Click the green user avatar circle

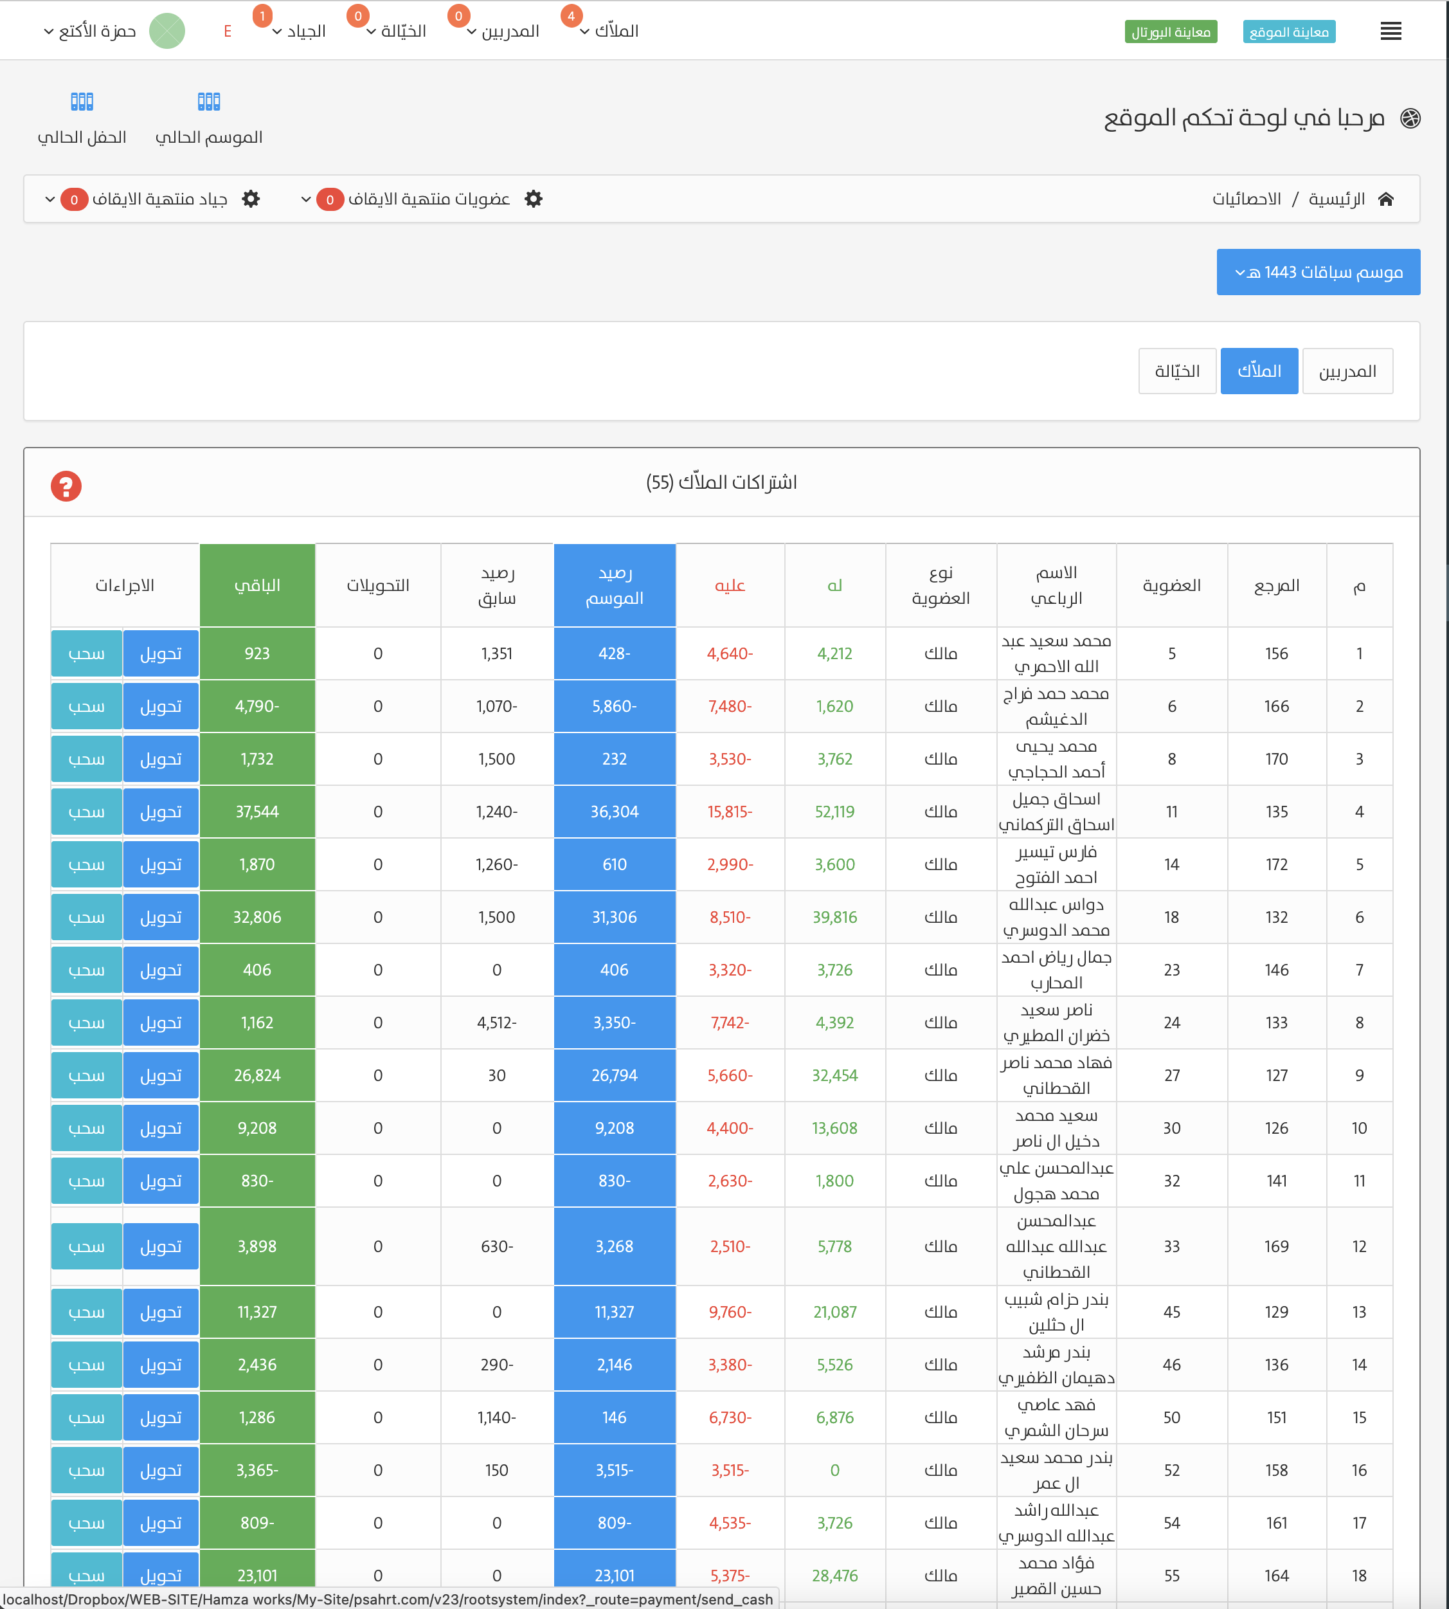coord(167,31)
